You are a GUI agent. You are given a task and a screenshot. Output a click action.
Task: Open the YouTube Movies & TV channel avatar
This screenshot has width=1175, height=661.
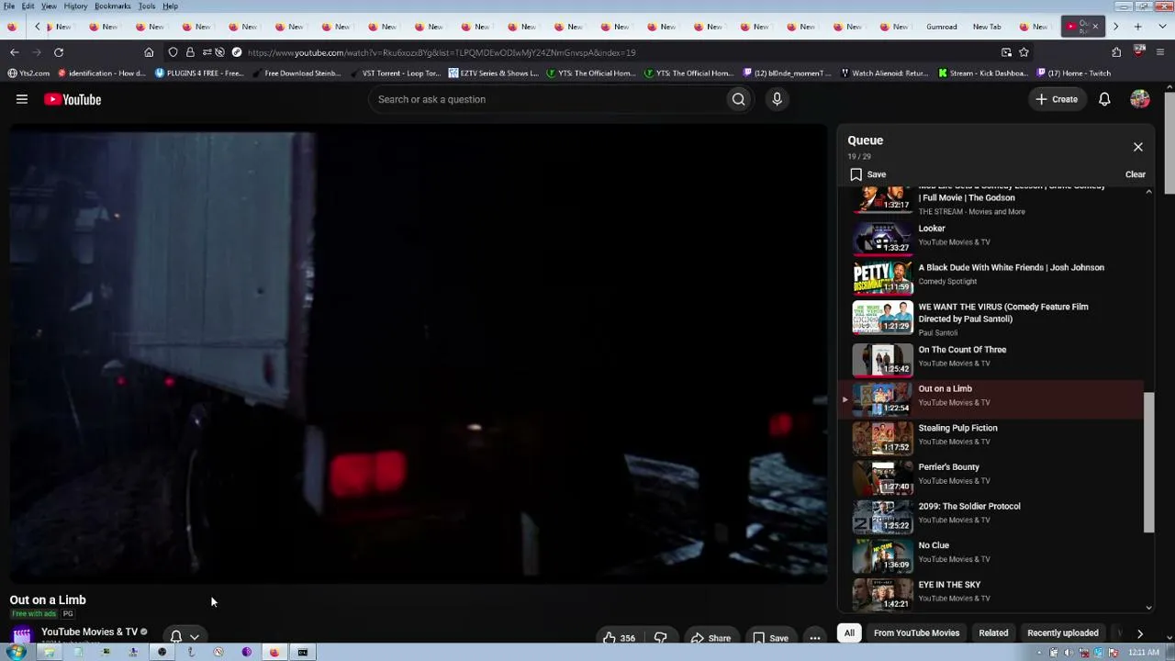[22, 634]
